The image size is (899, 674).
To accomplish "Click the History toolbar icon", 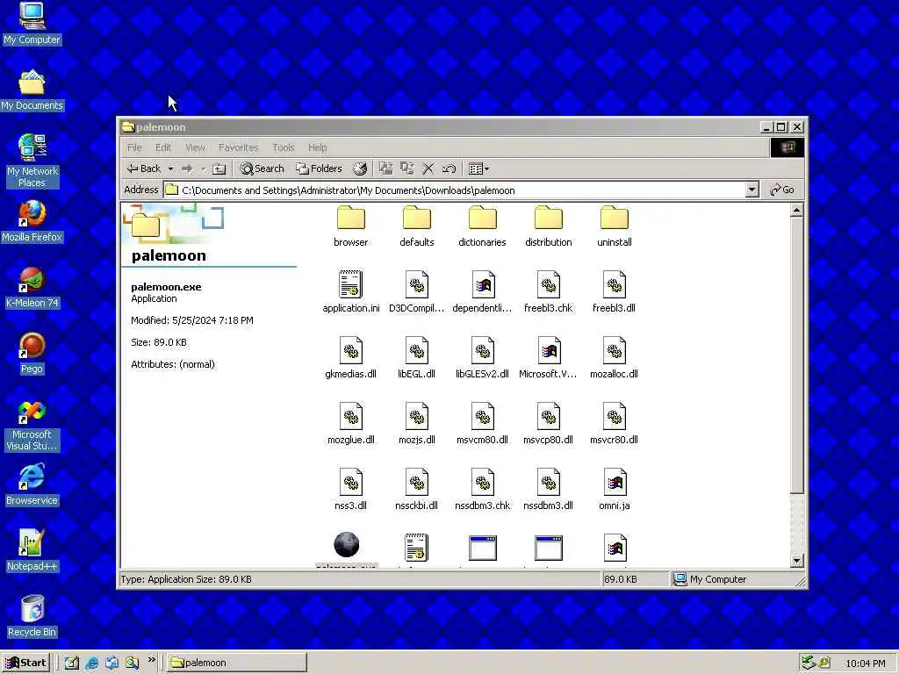I will [359, 168].
